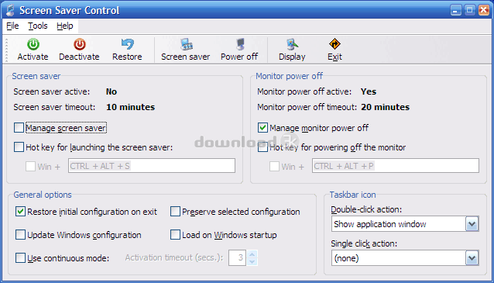The height and width of the screenshot is (283, 494).
Task: Open Screen saver toolbar icon
Action: [x=186, y=44]
